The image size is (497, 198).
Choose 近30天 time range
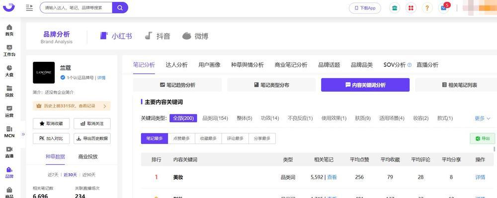71,175
